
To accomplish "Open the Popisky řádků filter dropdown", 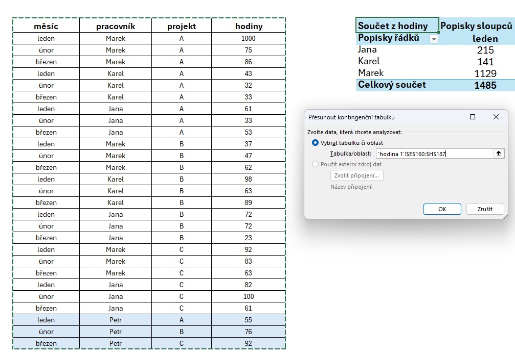I will (x=434, y=39).
